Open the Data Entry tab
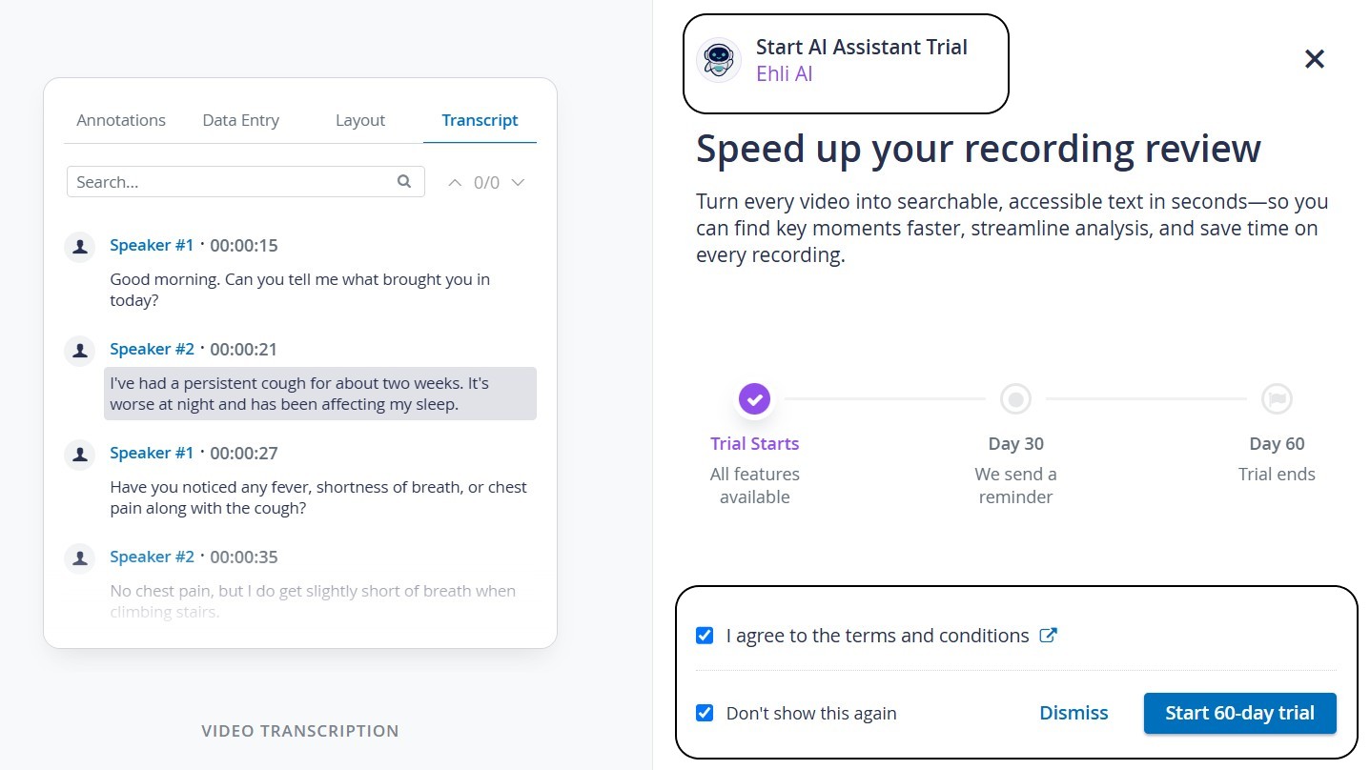Image resolution: width=1370 pixels, height=770 pixels. [x=241, y=120]
